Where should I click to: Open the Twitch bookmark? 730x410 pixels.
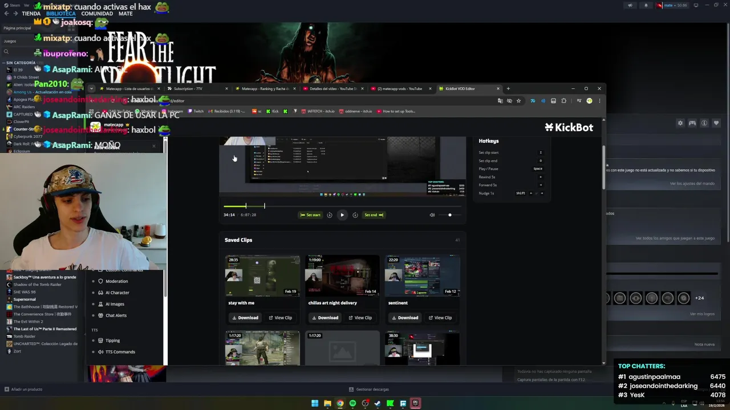[195, 112]
